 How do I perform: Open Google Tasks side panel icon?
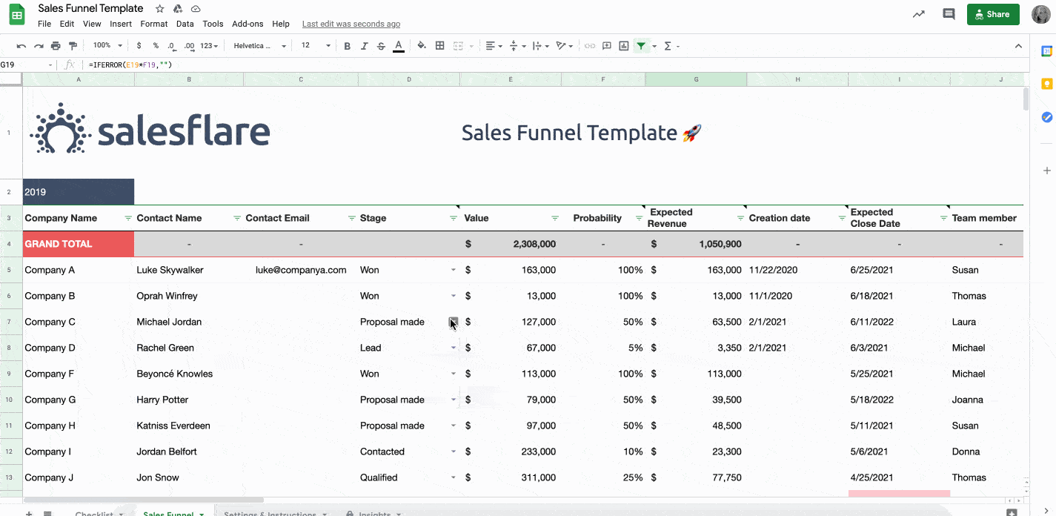pos(1046,117)
